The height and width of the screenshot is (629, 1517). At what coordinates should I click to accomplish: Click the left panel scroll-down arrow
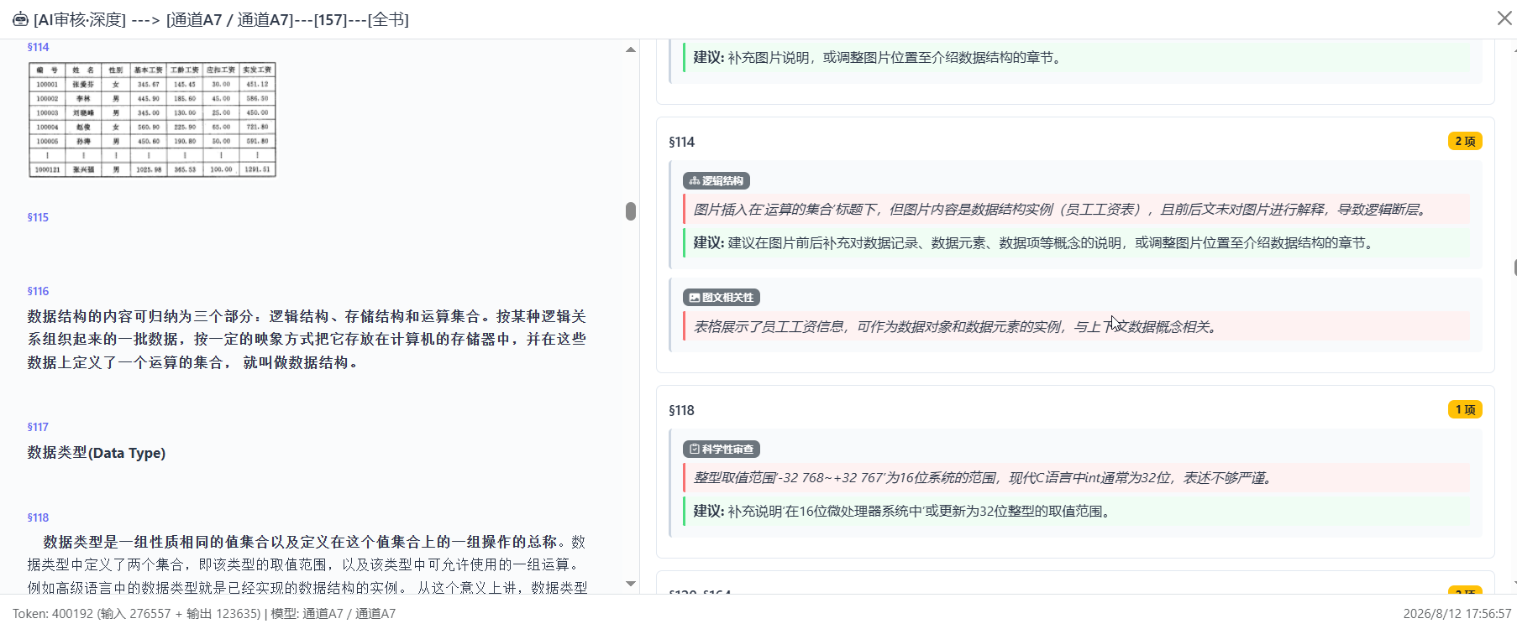[x=631, y=584]
